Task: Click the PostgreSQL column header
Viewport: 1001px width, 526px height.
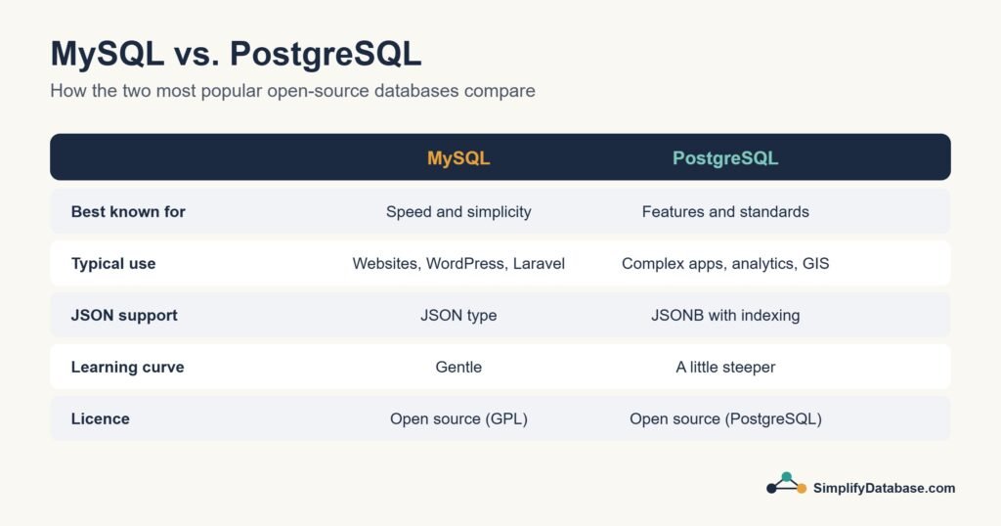Action: pos(725,158)
